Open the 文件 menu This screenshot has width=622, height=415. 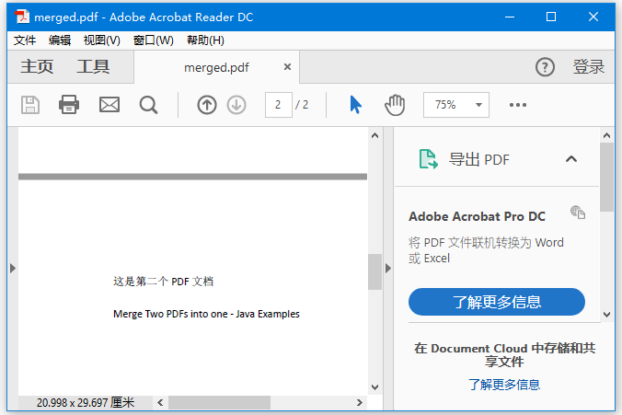[25, 40]
